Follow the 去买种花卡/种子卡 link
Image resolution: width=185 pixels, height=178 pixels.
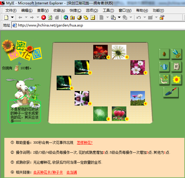point(48,172)
